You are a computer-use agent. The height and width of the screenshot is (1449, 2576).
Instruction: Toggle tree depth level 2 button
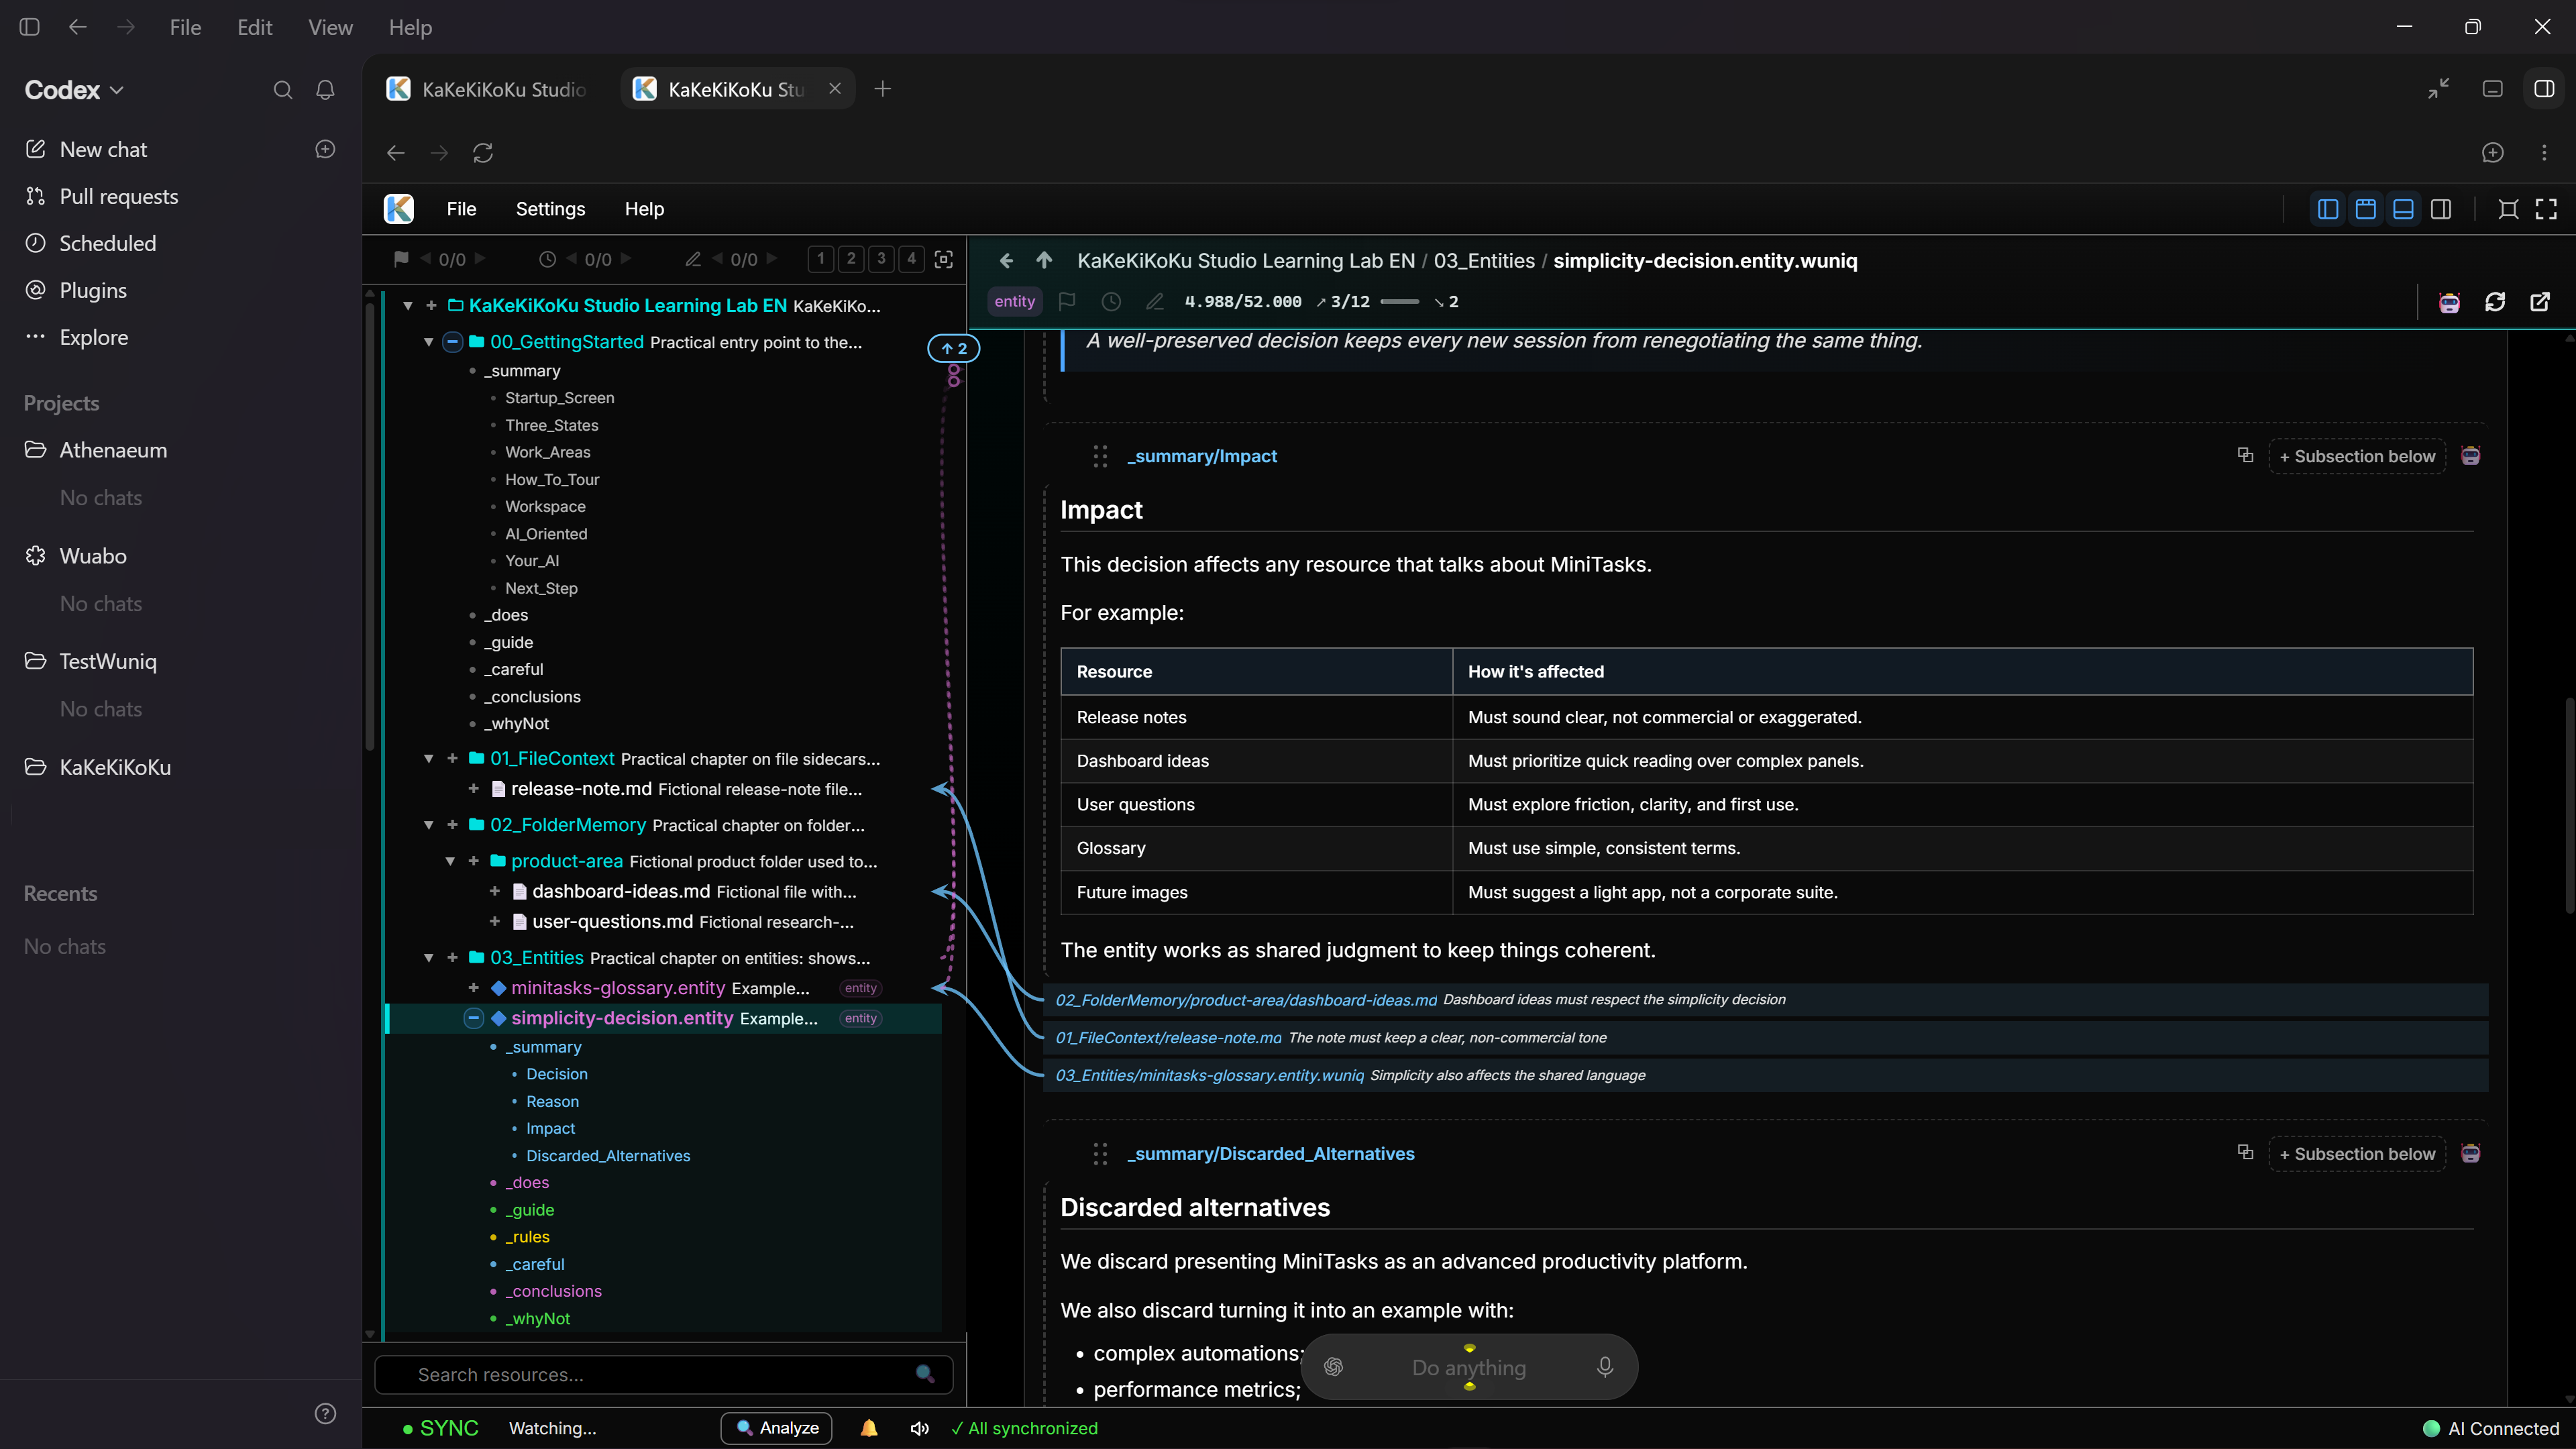[x=851, y=259]
